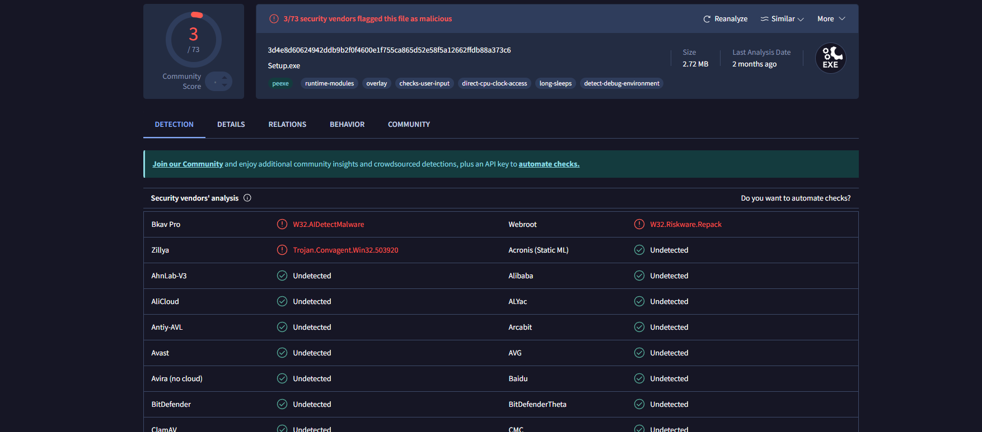The image size is (982, 432).
Task: Click the W32.Riskware.Repack detection result
Action: (686, 225)
